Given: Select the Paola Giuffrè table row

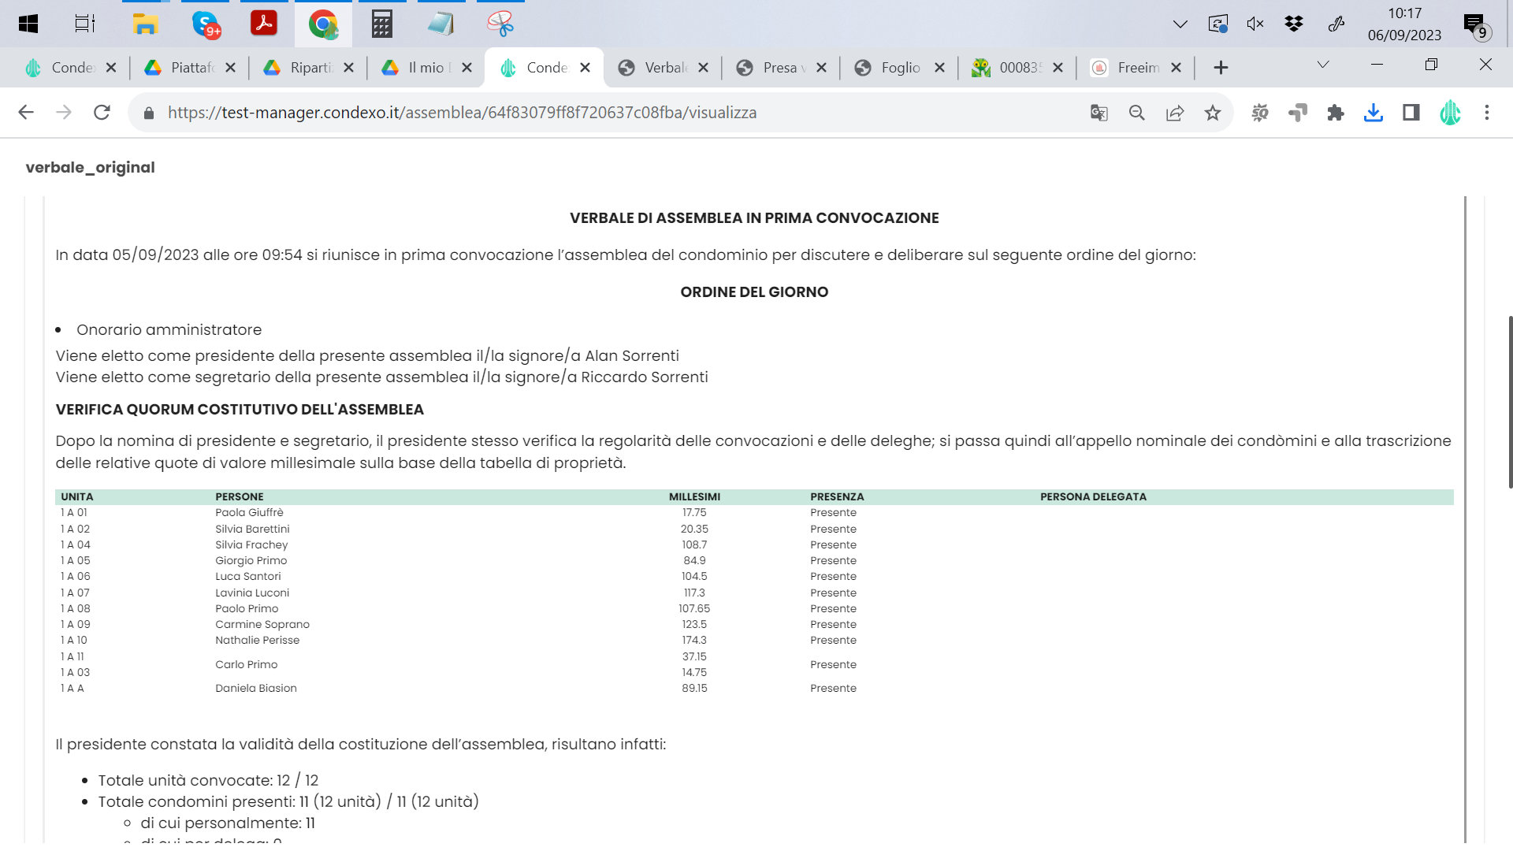Looking at the screenshot, I should click(754, 512).
